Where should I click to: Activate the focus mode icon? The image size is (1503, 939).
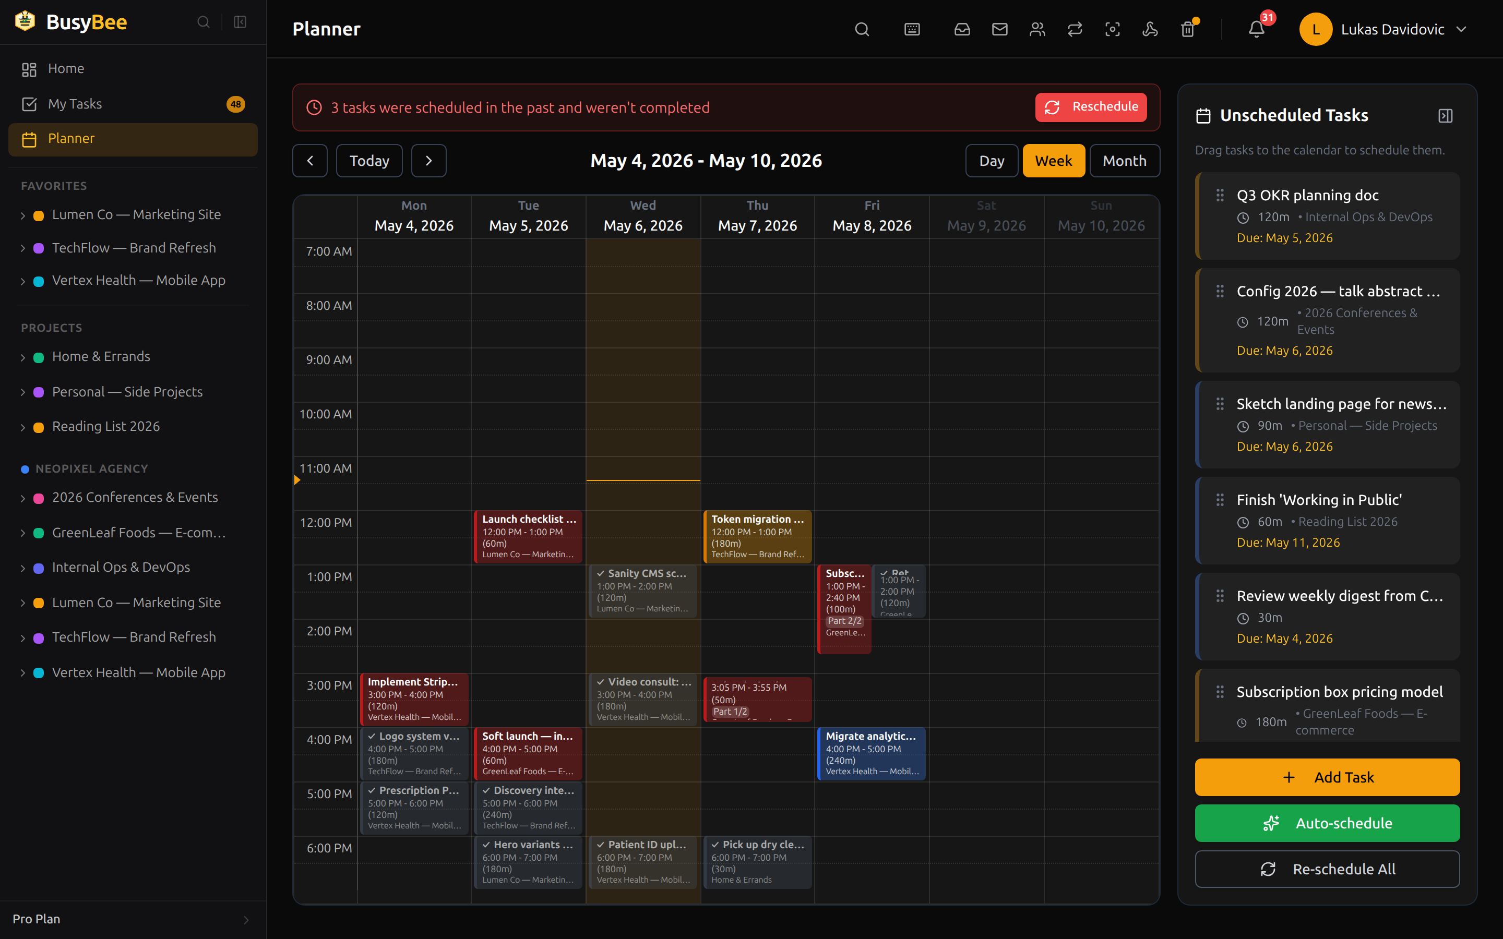click(1112, 29)
